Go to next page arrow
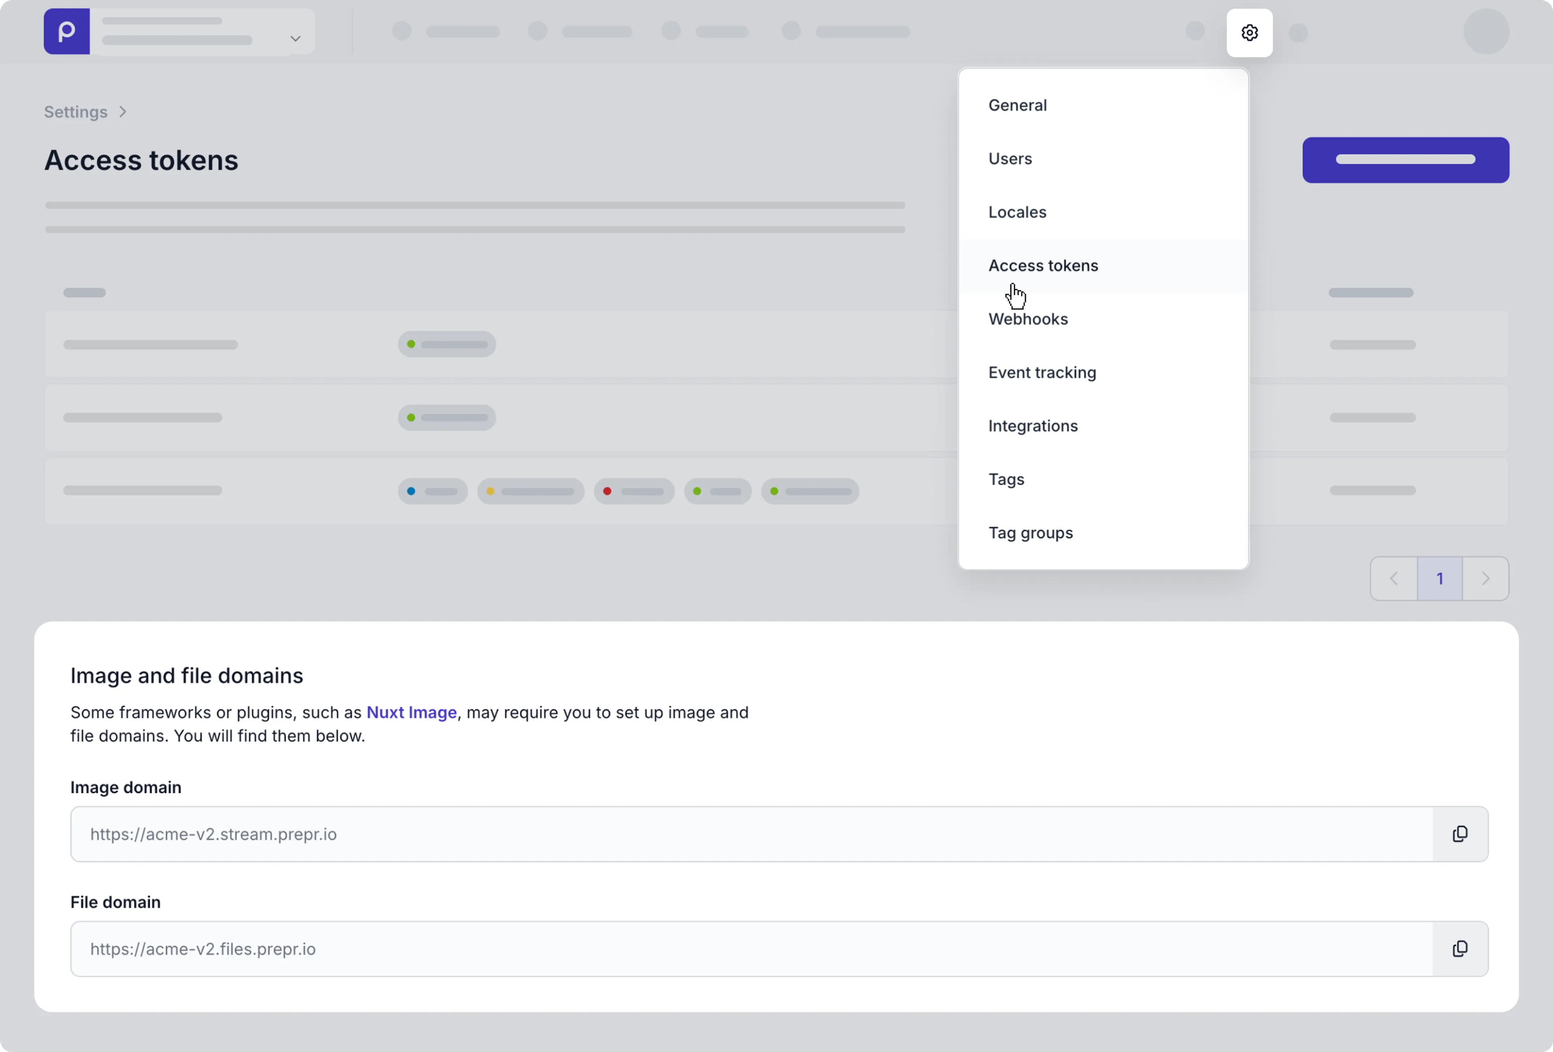1553x1052 pixels. pyautogui.click(x=1485, y=579)
